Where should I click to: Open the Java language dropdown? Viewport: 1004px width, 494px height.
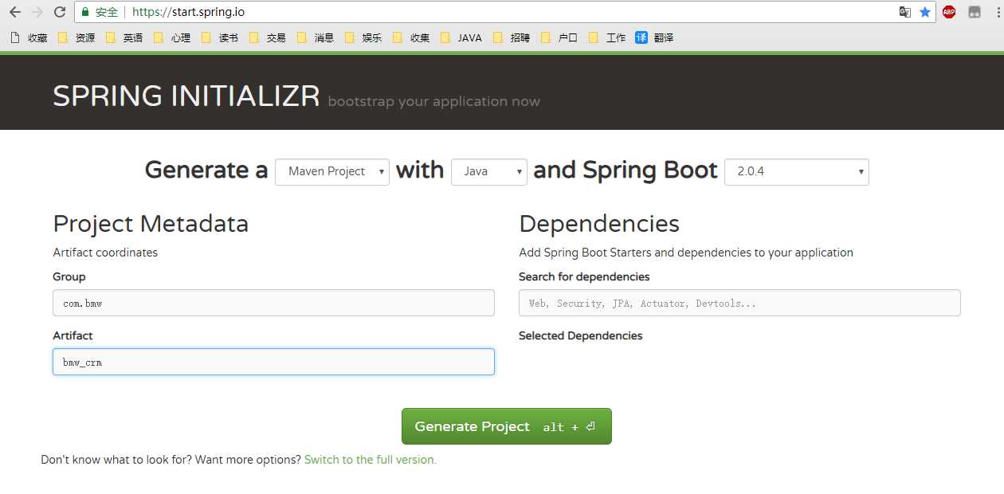point(489,172)
